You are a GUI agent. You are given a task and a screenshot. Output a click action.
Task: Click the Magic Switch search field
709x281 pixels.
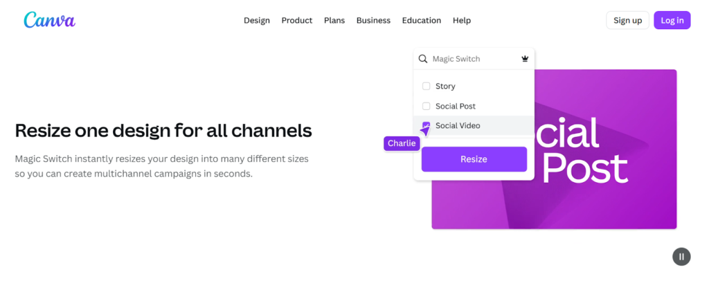click(x=474, y=59)
